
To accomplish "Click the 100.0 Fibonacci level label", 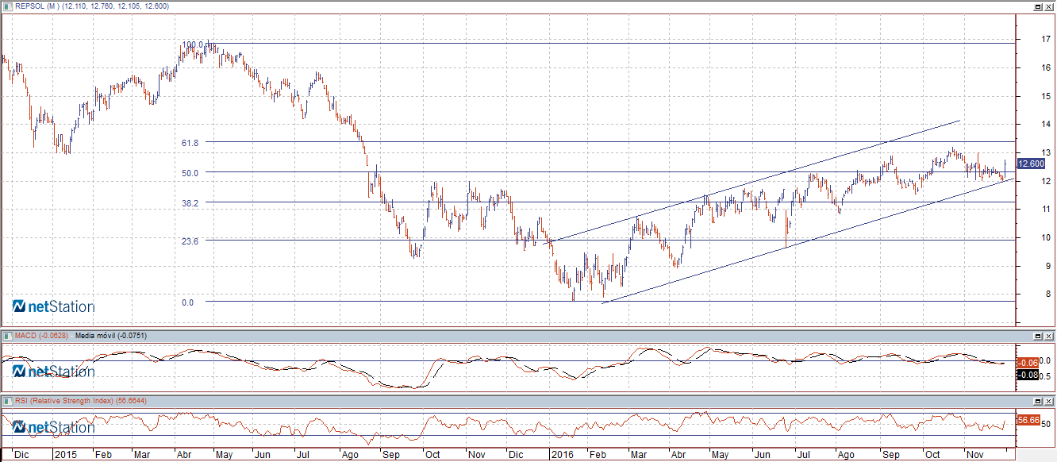I will click(x=194, y=44).
